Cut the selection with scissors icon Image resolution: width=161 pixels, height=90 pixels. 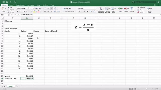click(x=8, y=7)
